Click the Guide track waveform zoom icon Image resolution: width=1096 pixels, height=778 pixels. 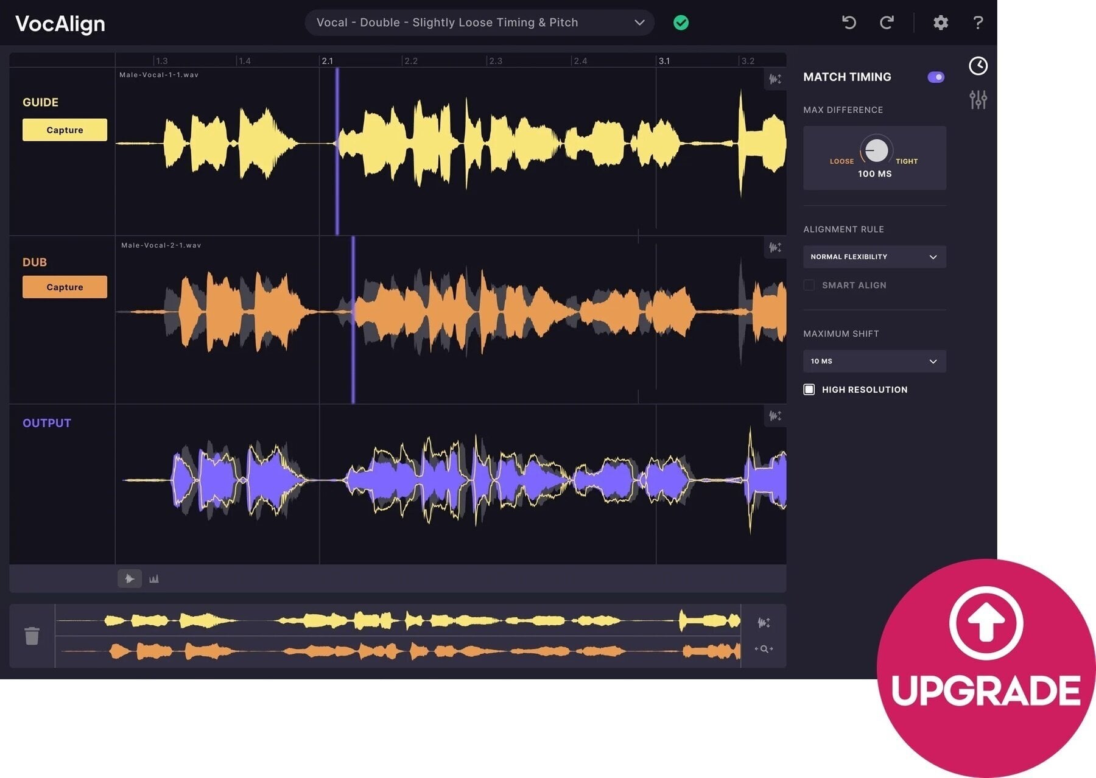(x=775, y=79)
